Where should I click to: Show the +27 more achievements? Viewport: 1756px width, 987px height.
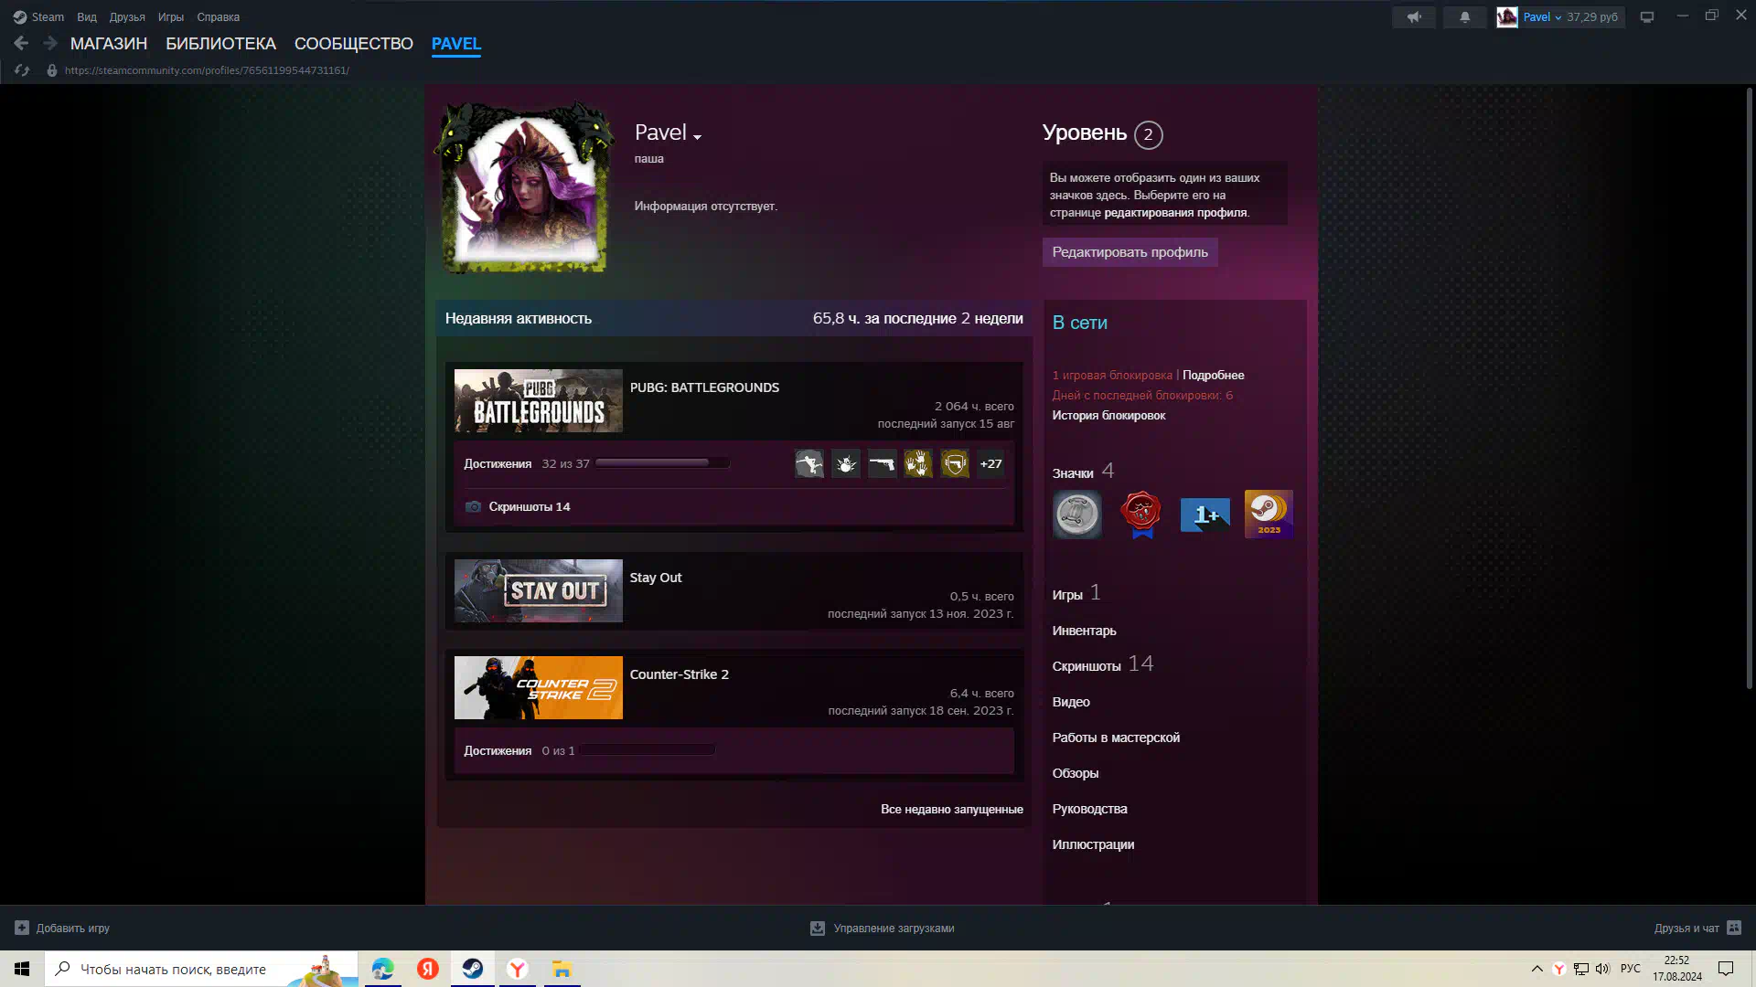tap(990, 463)
